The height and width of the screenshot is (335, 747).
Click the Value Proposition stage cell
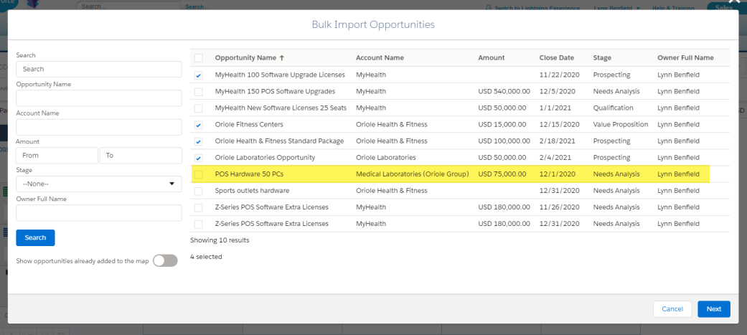[x=620, y=124]
